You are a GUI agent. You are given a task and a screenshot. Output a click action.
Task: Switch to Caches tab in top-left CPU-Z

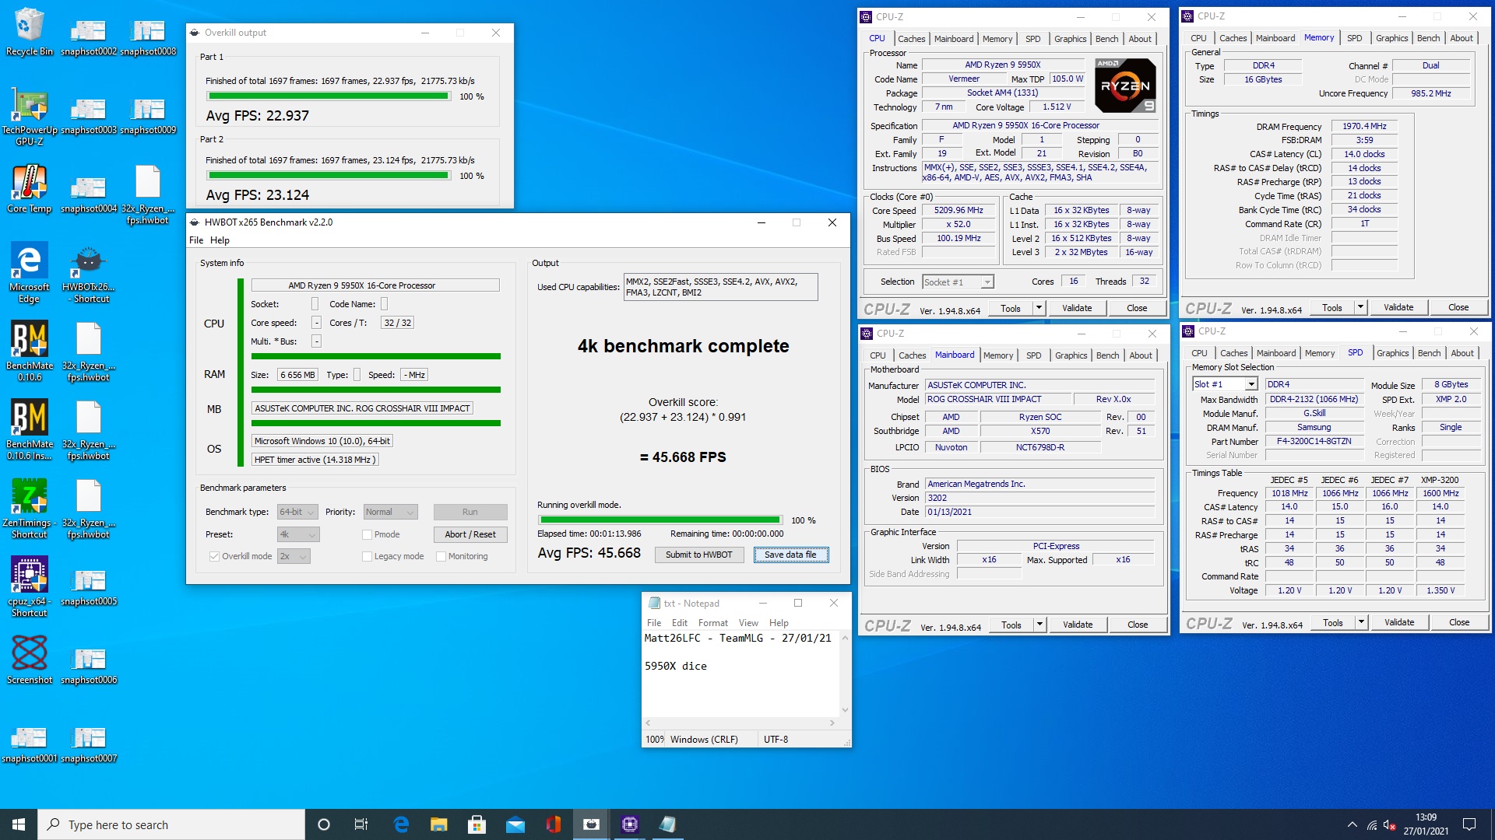coord(911,39)
